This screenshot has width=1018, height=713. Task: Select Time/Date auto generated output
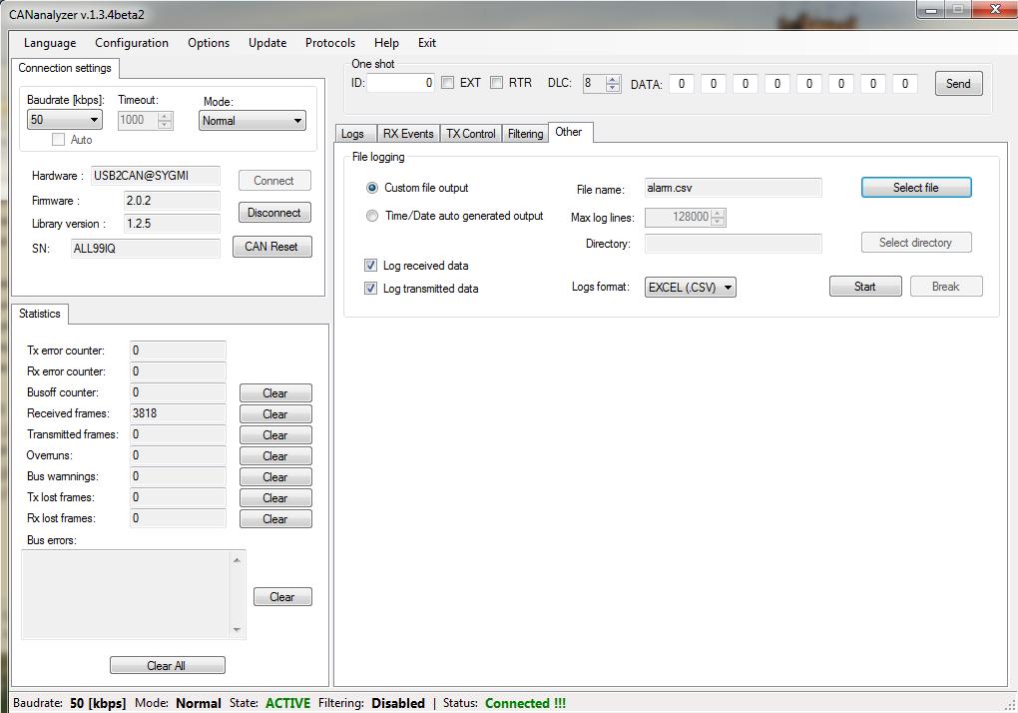pos(372,216)
